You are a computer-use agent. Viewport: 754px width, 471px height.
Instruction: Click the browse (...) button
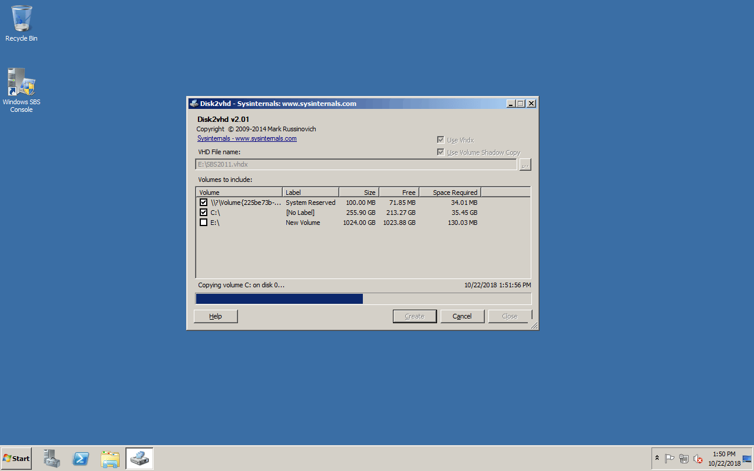[525, 165]
